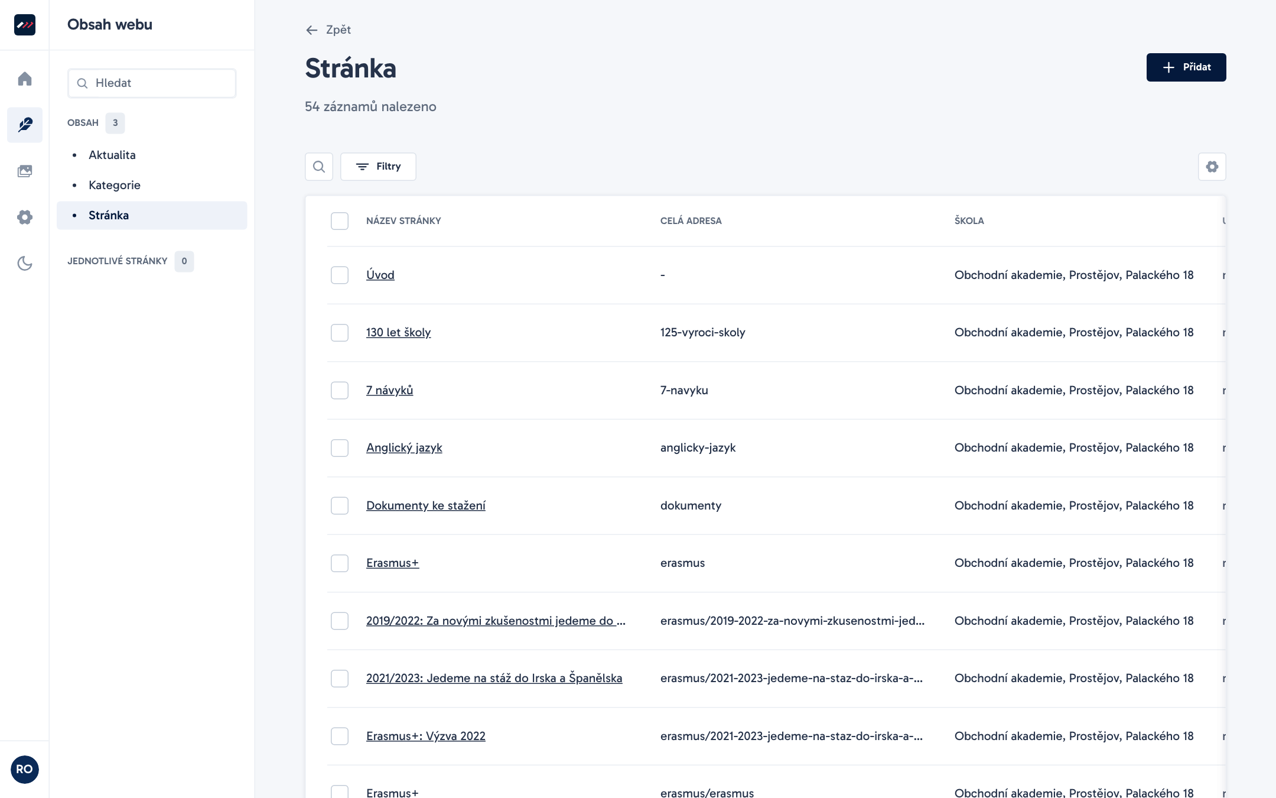1276x798 pixels.
Task: Click the 7-navyku address cell
Action: tap(684, 390)
